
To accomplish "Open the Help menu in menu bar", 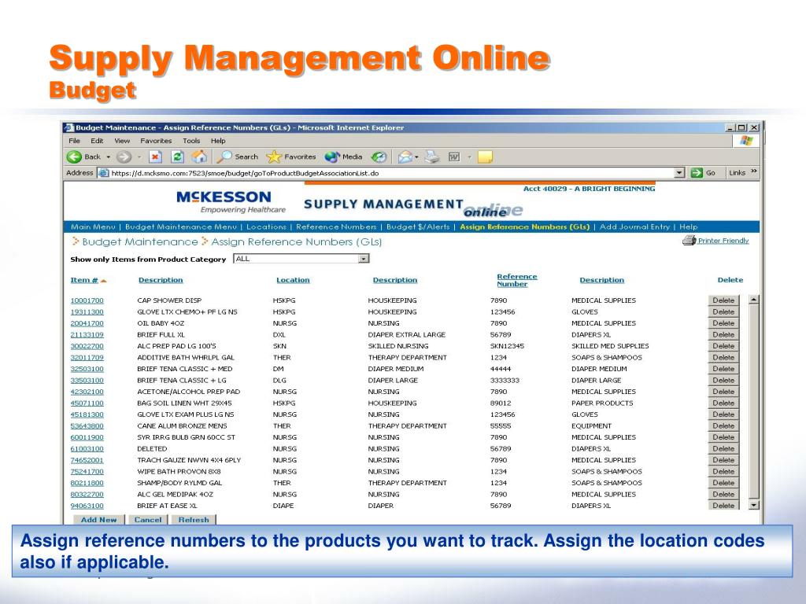I will [x=218, y=141].
